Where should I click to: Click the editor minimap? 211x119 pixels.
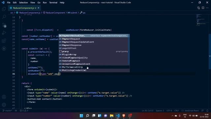coord(202,20)
